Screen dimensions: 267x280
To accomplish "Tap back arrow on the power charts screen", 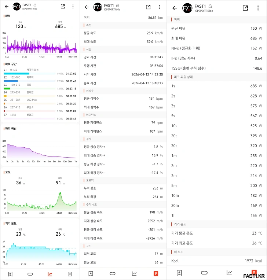I will coord(7,7).
